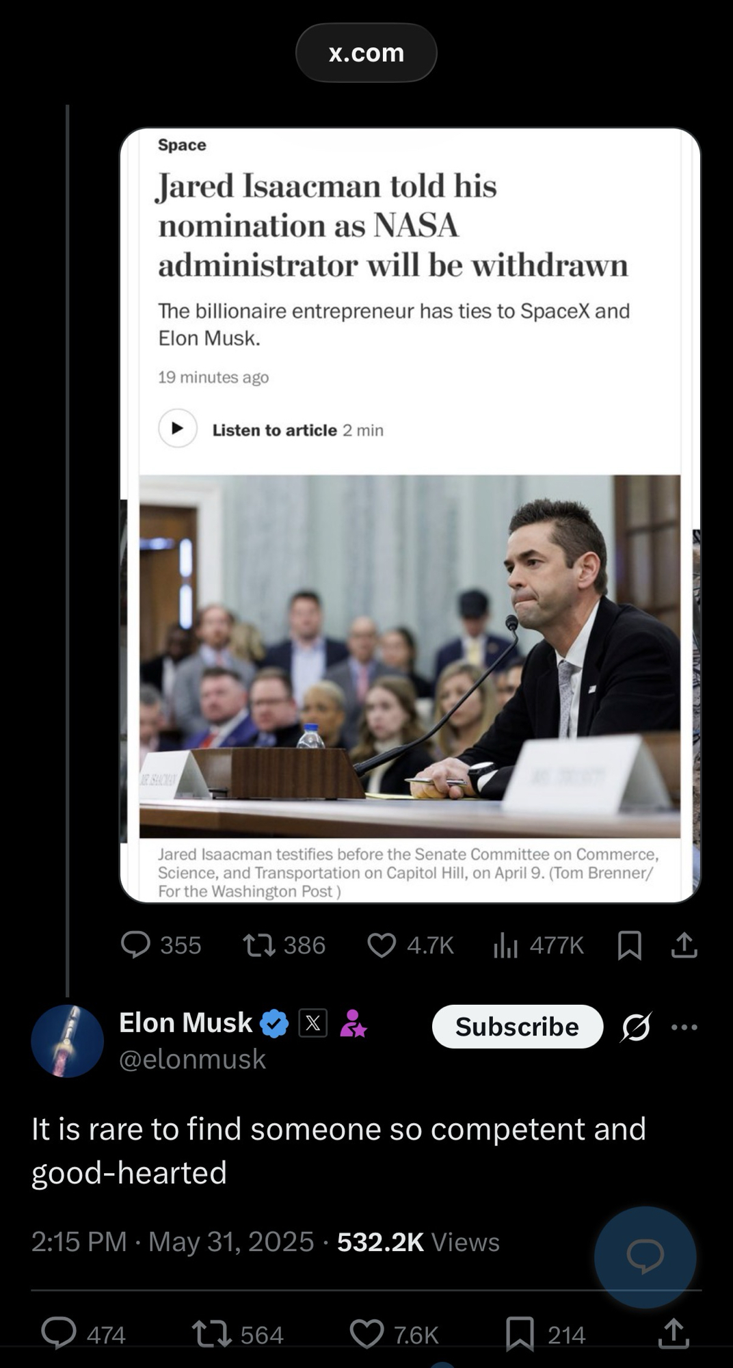View analytics showing 477K views
733x1368 pixels.
pyautogui.click(x=505, y=945)
